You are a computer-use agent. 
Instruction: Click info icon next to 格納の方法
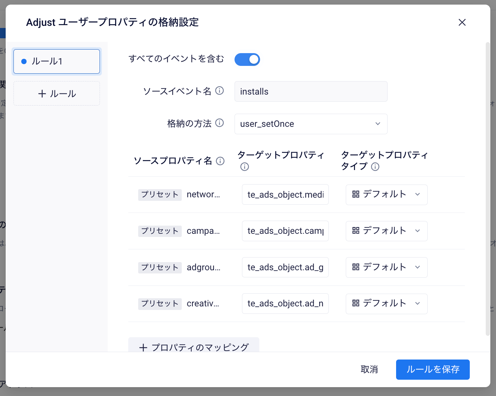pyautogui.click(x=220, y=123)
